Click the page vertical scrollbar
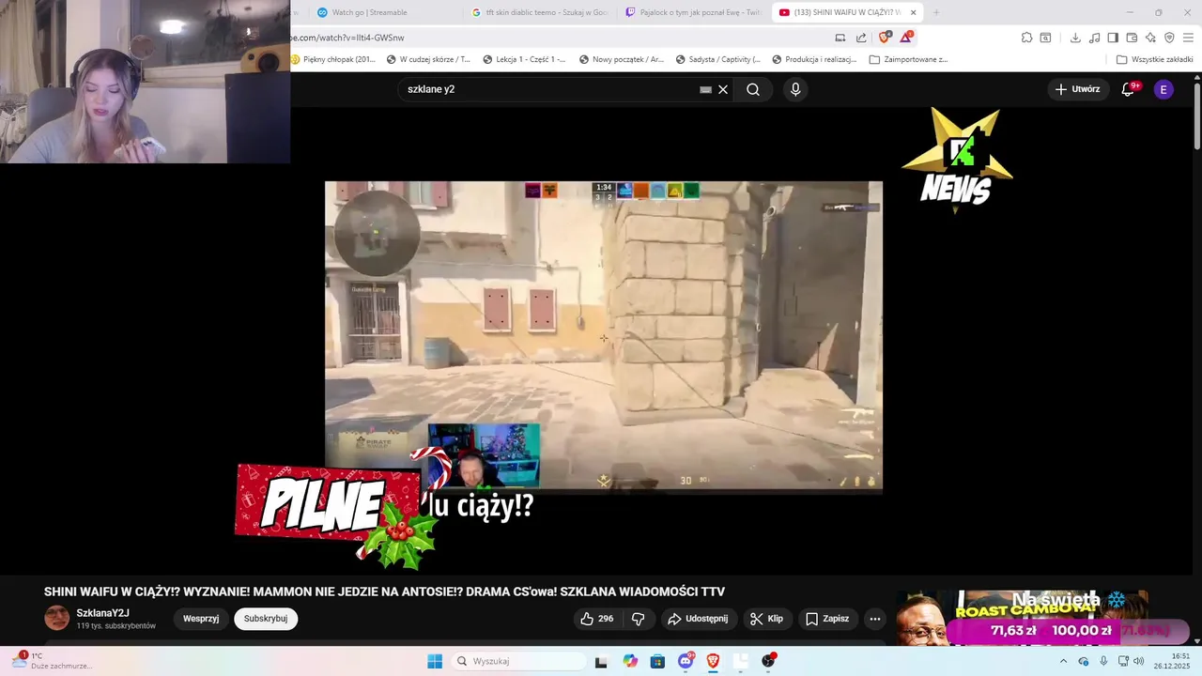The image size is (1202, 676). point(1196,115)
